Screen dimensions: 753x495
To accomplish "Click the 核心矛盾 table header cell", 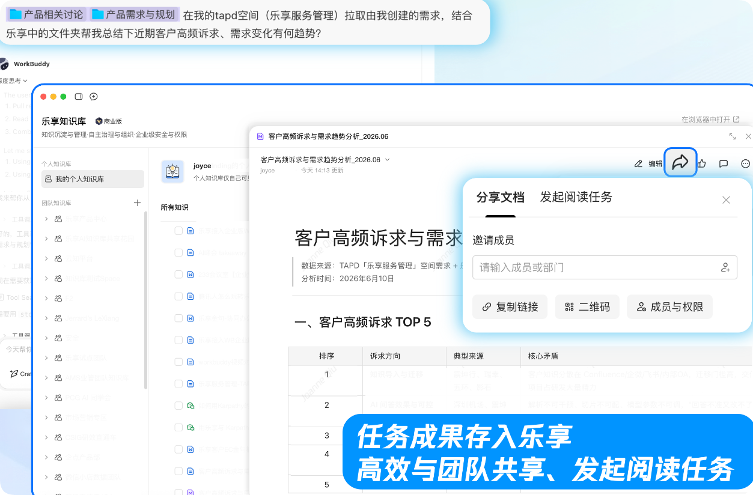I will pos(636,356).
